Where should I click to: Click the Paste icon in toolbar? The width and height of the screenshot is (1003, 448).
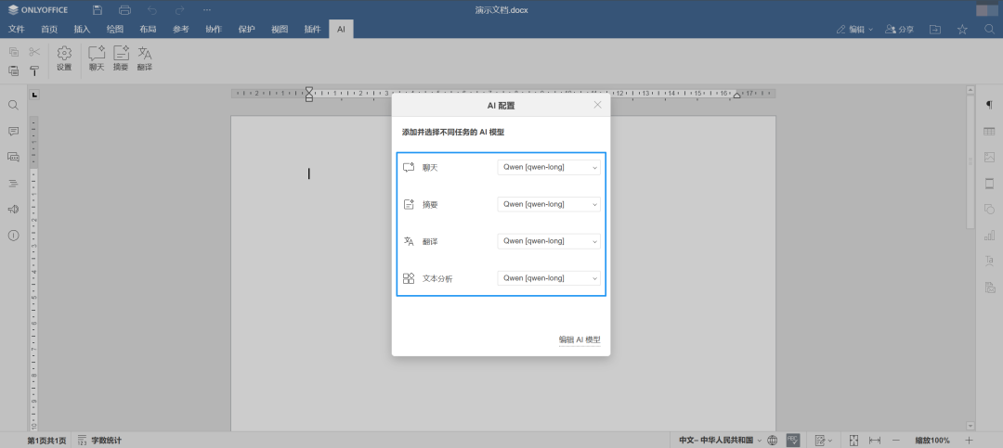(13, 70)
